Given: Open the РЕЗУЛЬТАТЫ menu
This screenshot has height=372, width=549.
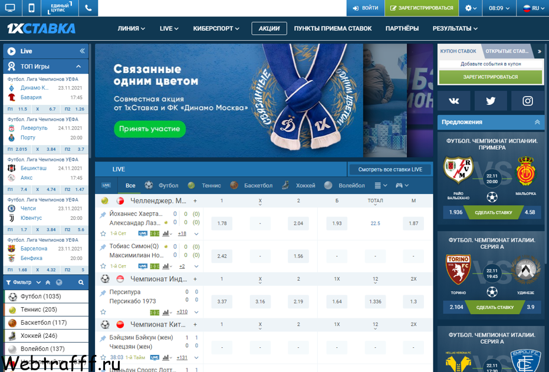Looking at the screenshot, I should pos(455,28).
